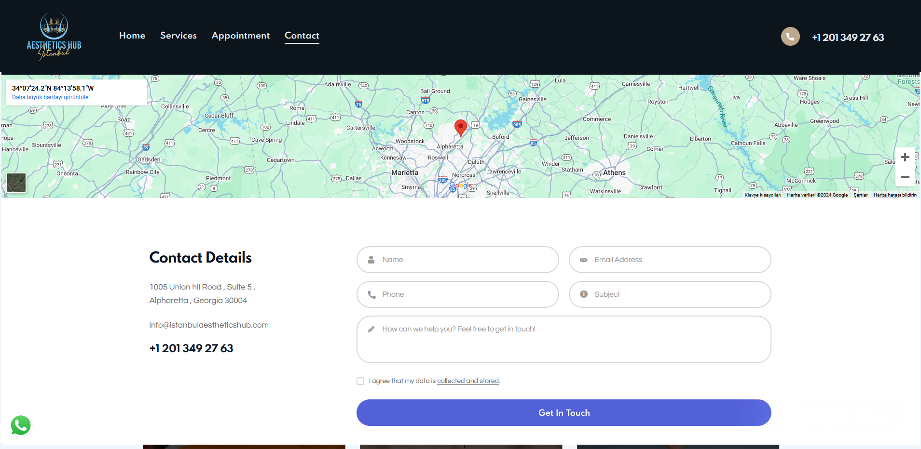This screenshot has width=921, height=449.
Task: Click the Gainesville label on map
Action: tap(533, 99)
